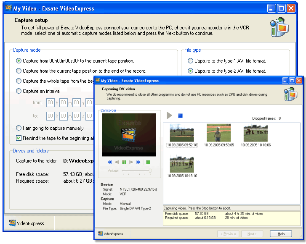Click the camcorder icon in Capturing DV video header
306x244 pixels.
point(290,94)
